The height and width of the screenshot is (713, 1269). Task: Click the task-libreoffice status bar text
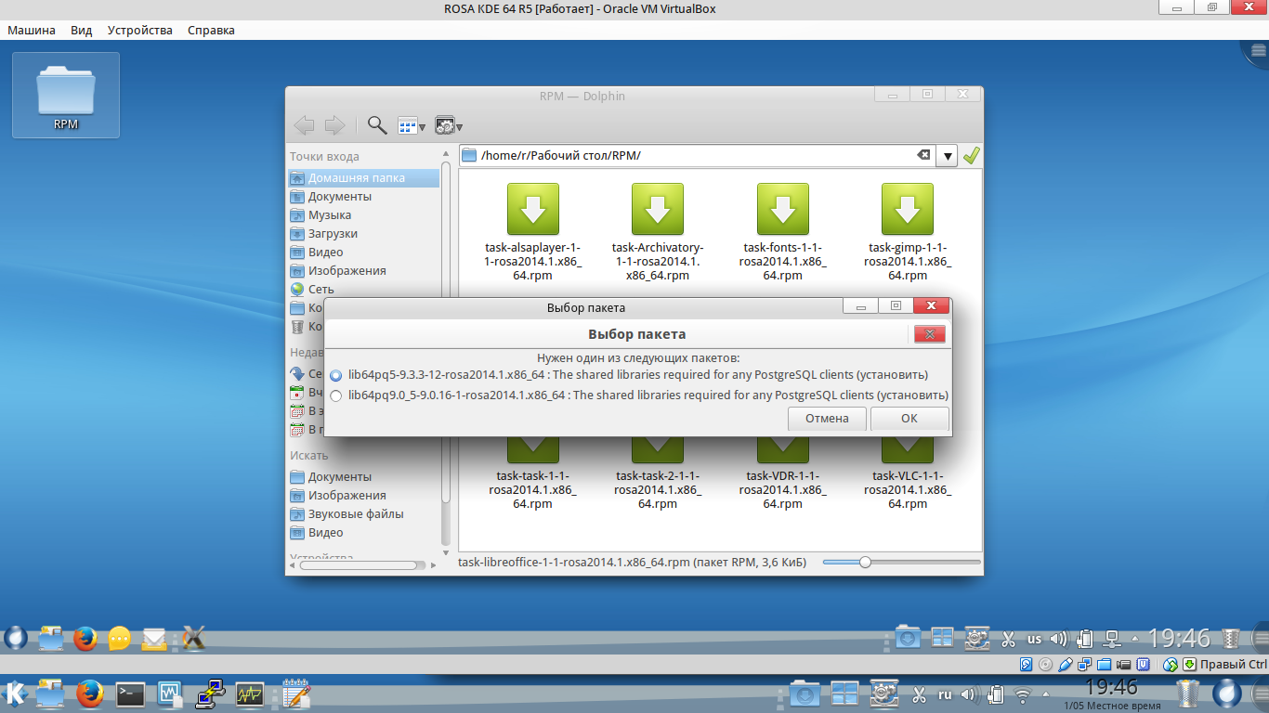(x=633, y=562)
